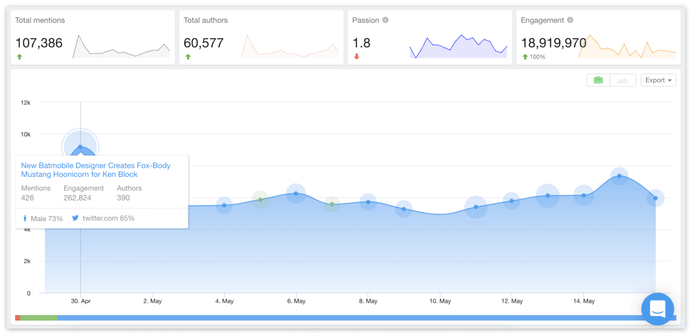Image resolution: width=692 pixels, height=333 pixels.
Task: Select the Total authors card
Action: 261,37
